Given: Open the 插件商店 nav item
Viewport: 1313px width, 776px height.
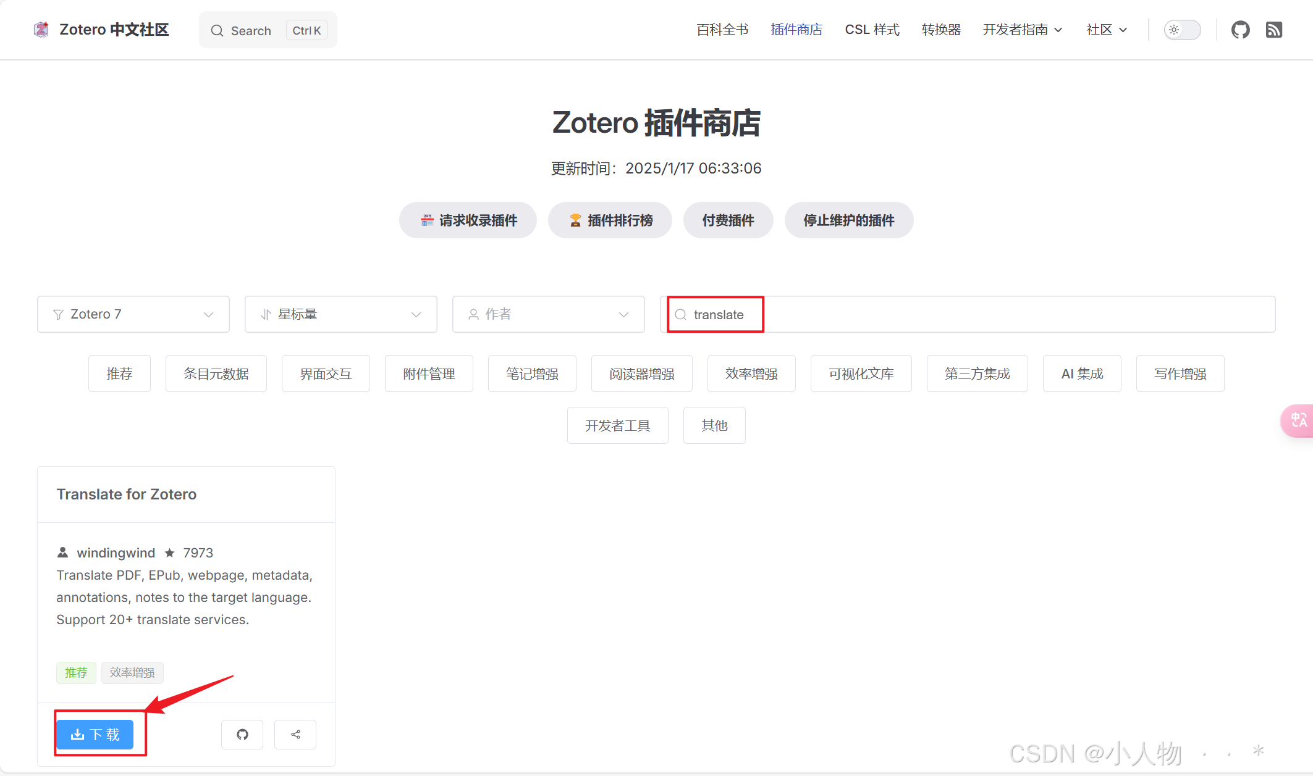Looking at the screenshot, I should (x=796, y=30).
